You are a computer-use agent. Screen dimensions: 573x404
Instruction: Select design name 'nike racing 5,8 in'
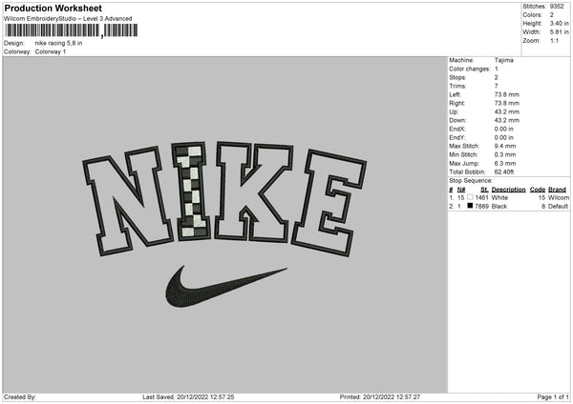coord(58,43)
